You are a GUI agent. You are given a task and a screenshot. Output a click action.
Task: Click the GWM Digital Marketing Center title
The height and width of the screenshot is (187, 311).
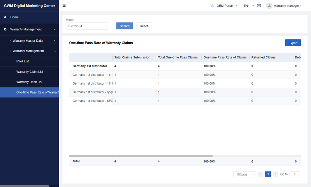pos(29,6)
